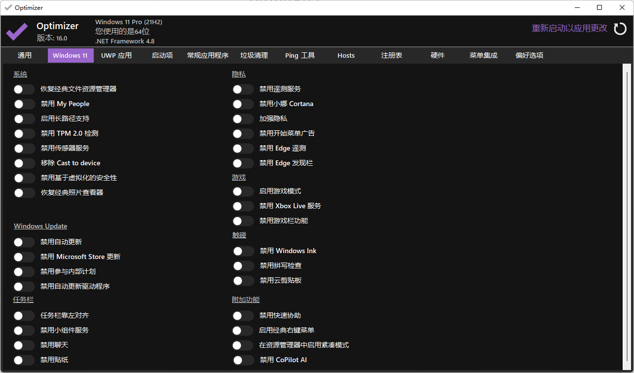Click the 游戏 section link
Image resolution: width=634 pixels, height=373 pixels.
click(x=239, y=177)
